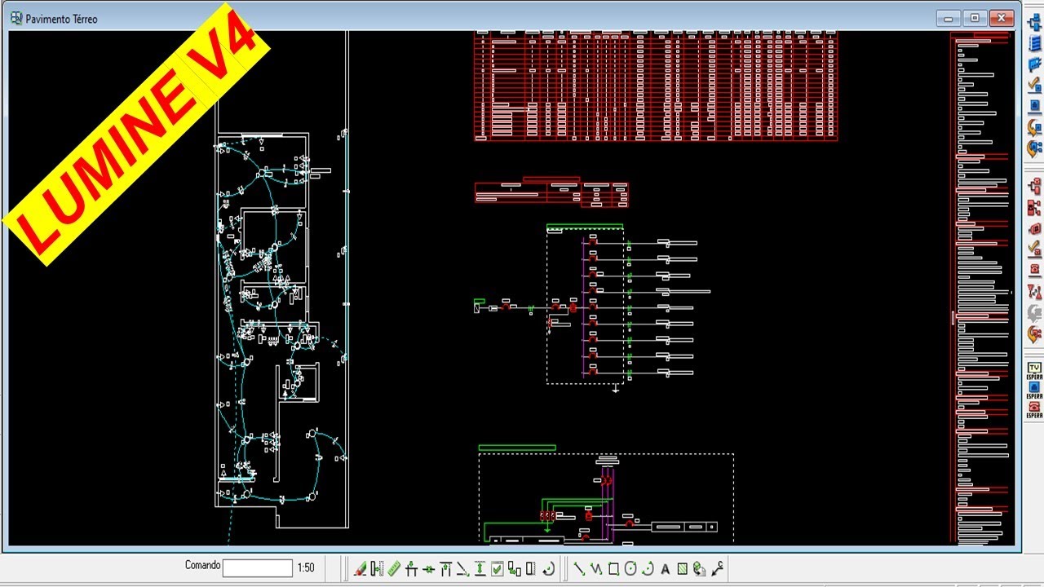The image size is (1044, 587).
Task: Select the Arc drawing tool
Action: tap(648, 568)
